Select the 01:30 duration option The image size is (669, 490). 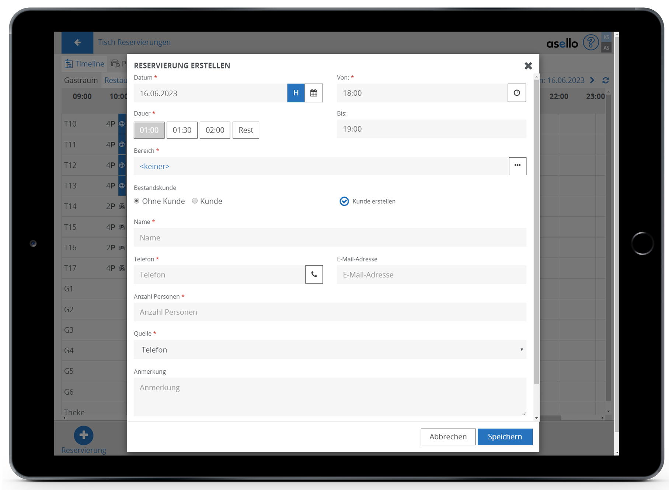[x=182, y=130]
